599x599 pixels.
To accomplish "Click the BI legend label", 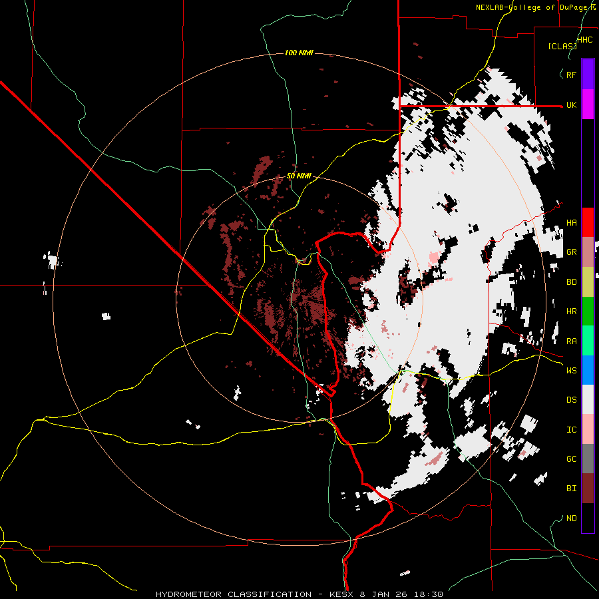I will [x=571, y=489].
